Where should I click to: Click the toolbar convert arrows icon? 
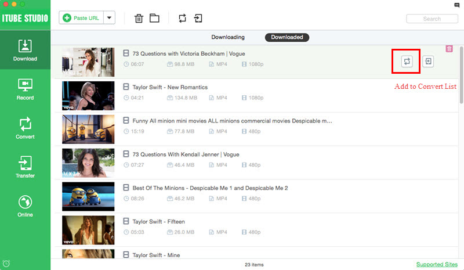(x=183, y=19)
